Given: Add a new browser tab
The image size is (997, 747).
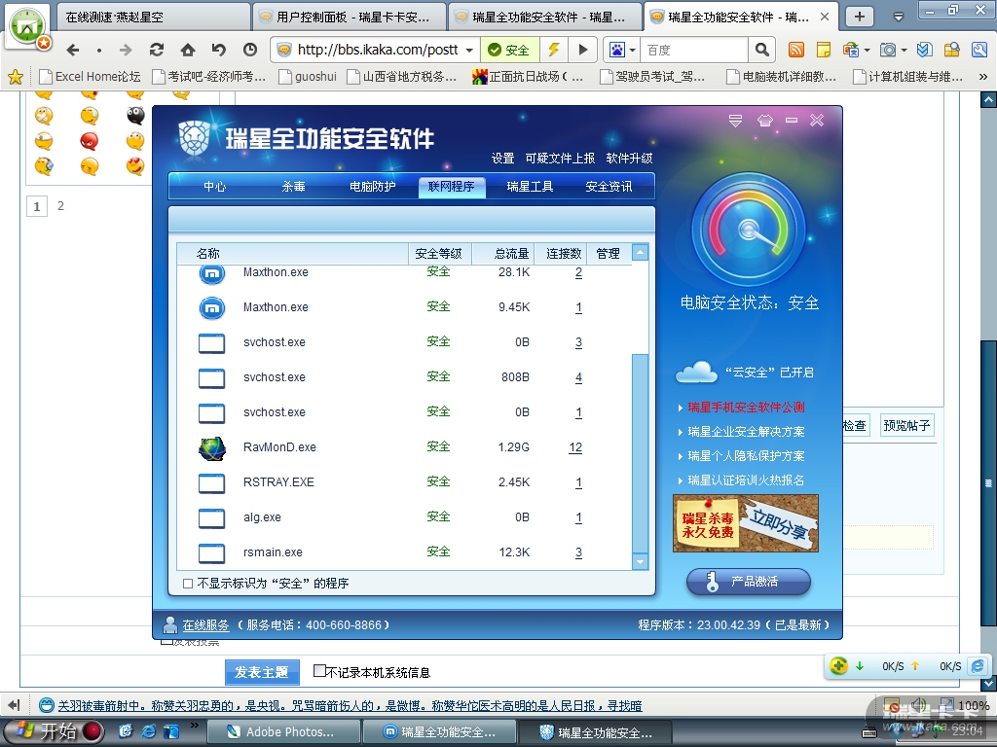Looking at the screenshot, I should coord(860,17).
